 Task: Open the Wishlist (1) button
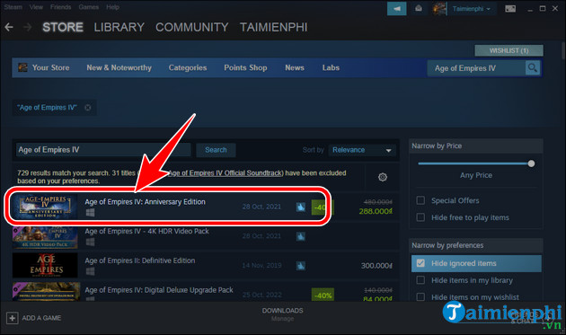(509, 50)
